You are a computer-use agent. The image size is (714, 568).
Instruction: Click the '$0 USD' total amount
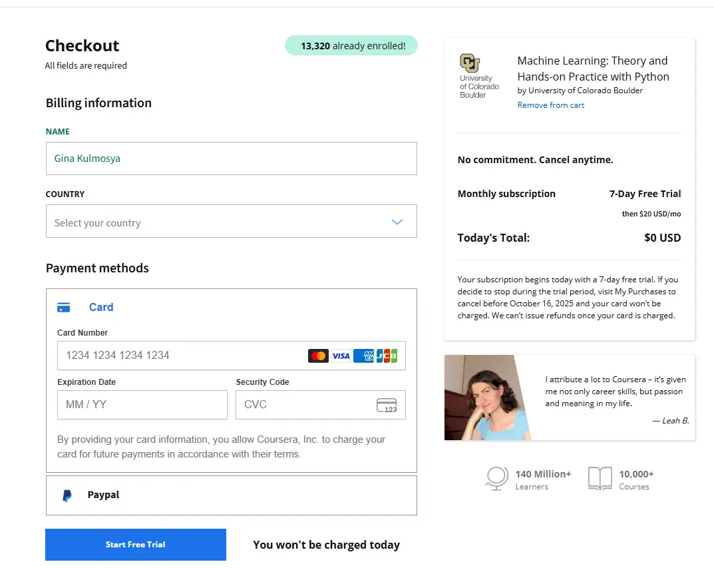coord(663,238)
